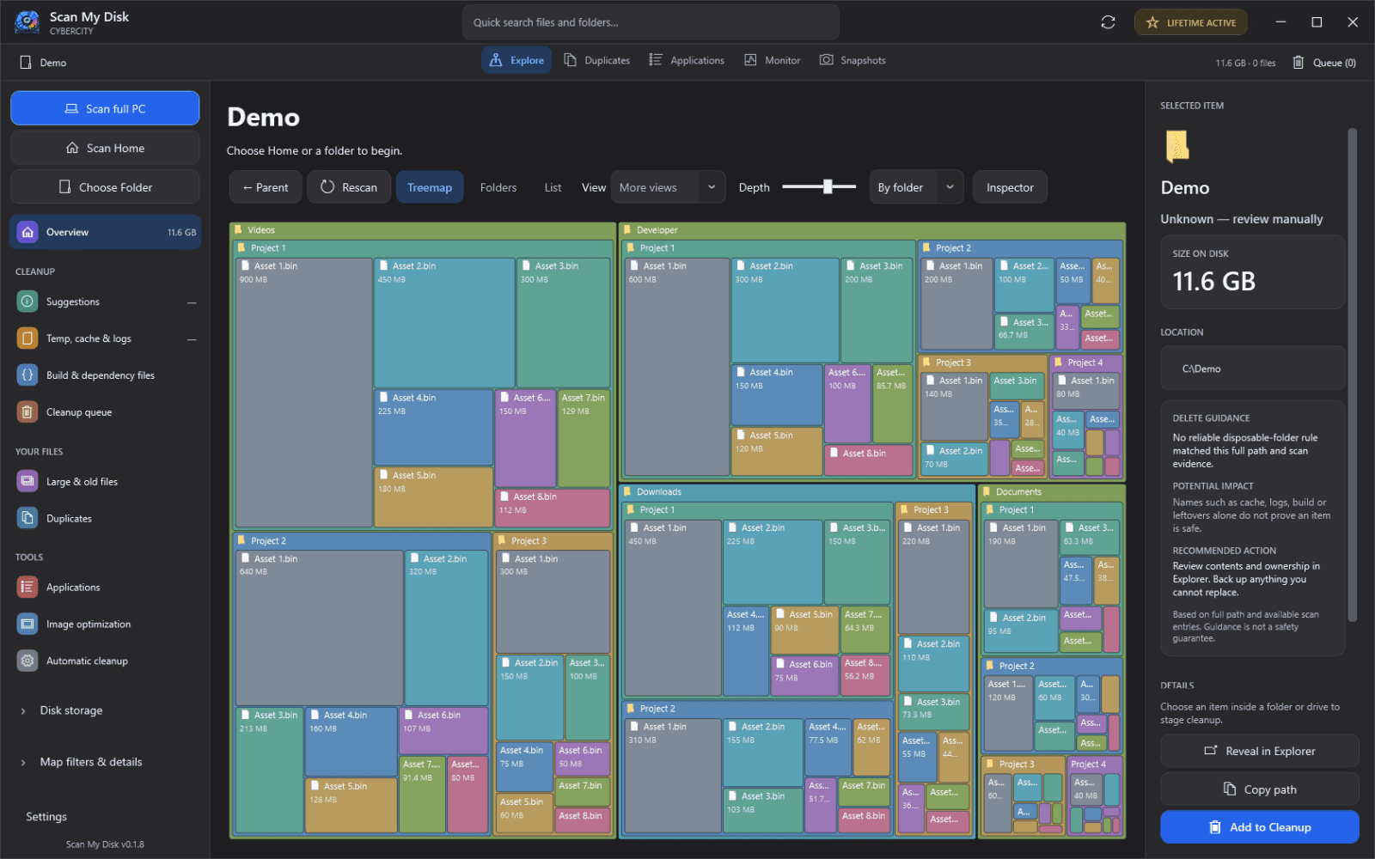Open the Applications tab in top navigation
The width and height of the screenshot is (1375, 859).
687,60
